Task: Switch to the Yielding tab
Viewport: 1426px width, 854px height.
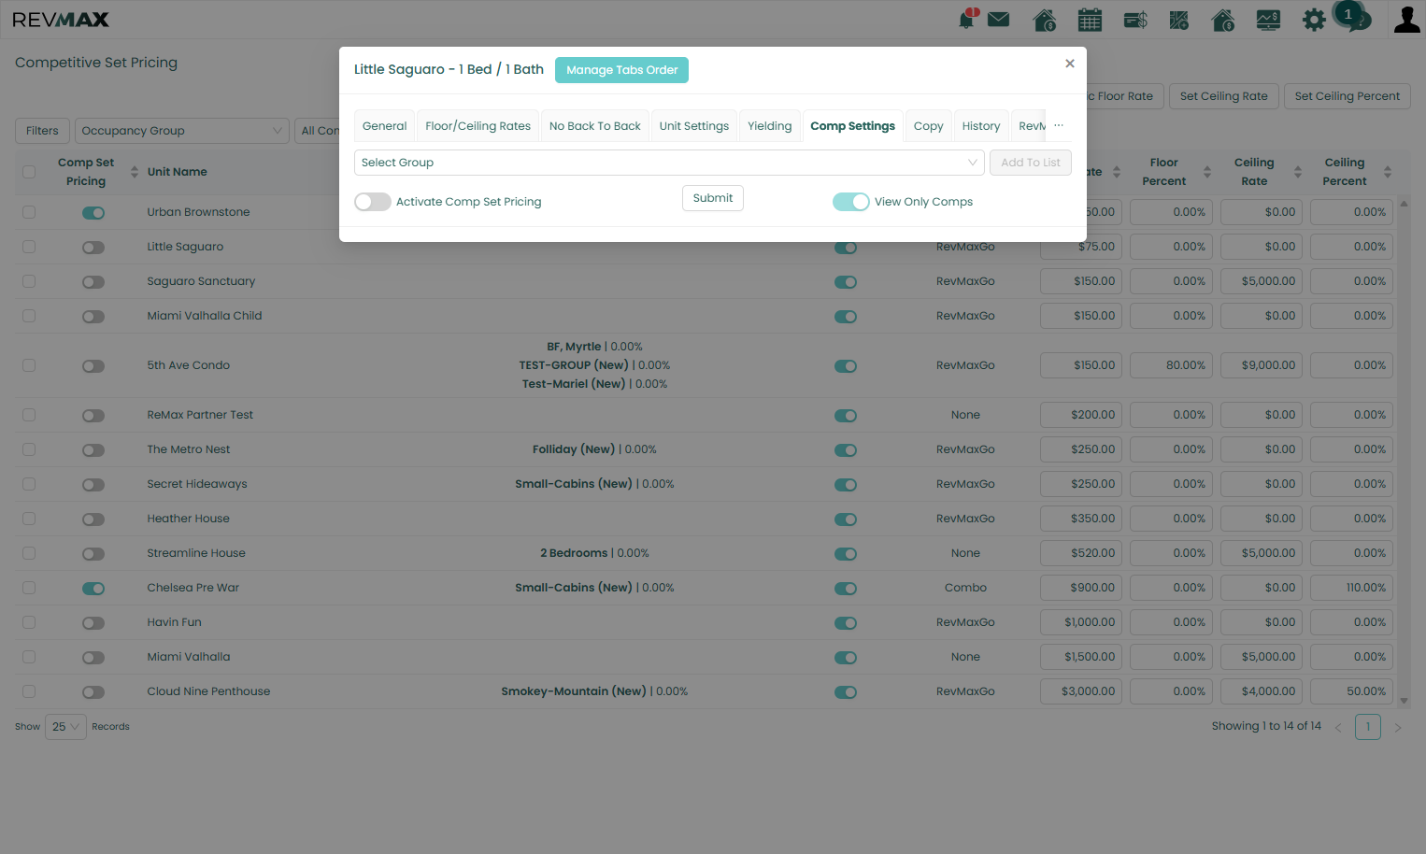Action: click(770, 126)
